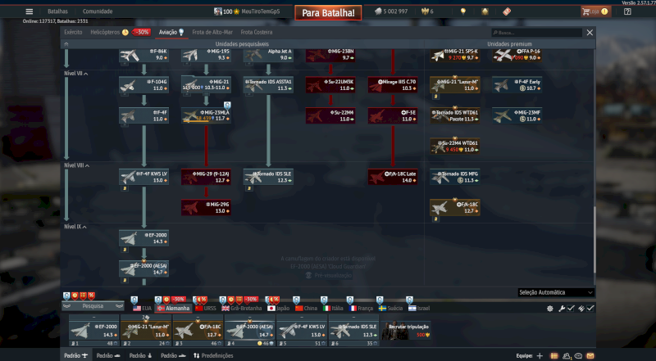Open the chat bubble icon
Screen dimensions: 656x361
coord(578,356)
